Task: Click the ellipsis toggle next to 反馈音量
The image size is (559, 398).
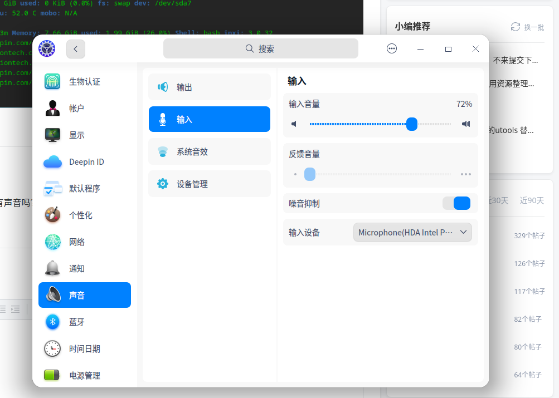Action: click(x=465, y=174)
